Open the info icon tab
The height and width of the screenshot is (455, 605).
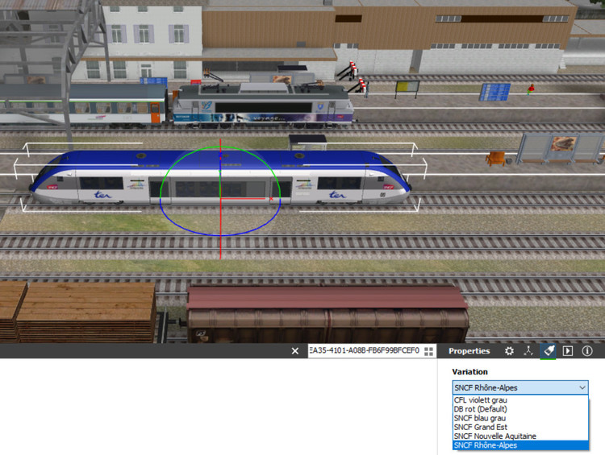tap(587, 351)
